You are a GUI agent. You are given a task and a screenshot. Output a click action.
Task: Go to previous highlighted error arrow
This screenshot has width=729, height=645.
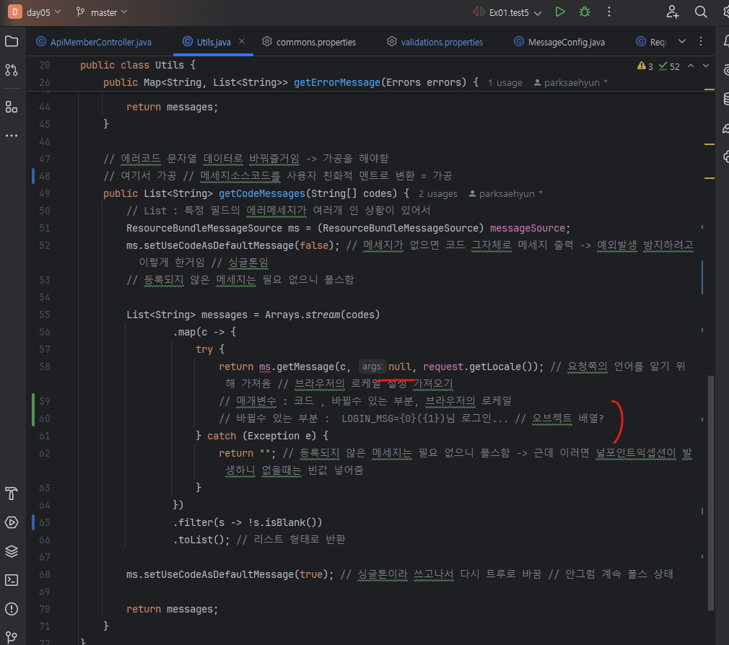coord(691,66)
